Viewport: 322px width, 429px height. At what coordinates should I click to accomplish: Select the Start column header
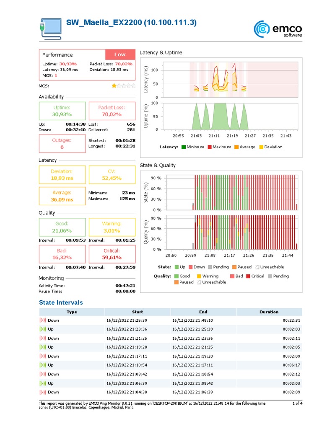point(138,312)
